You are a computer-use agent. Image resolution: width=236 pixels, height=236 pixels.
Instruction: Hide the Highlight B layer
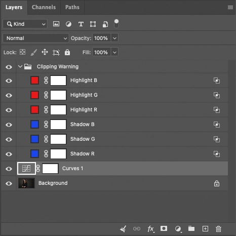click(9, 81)
